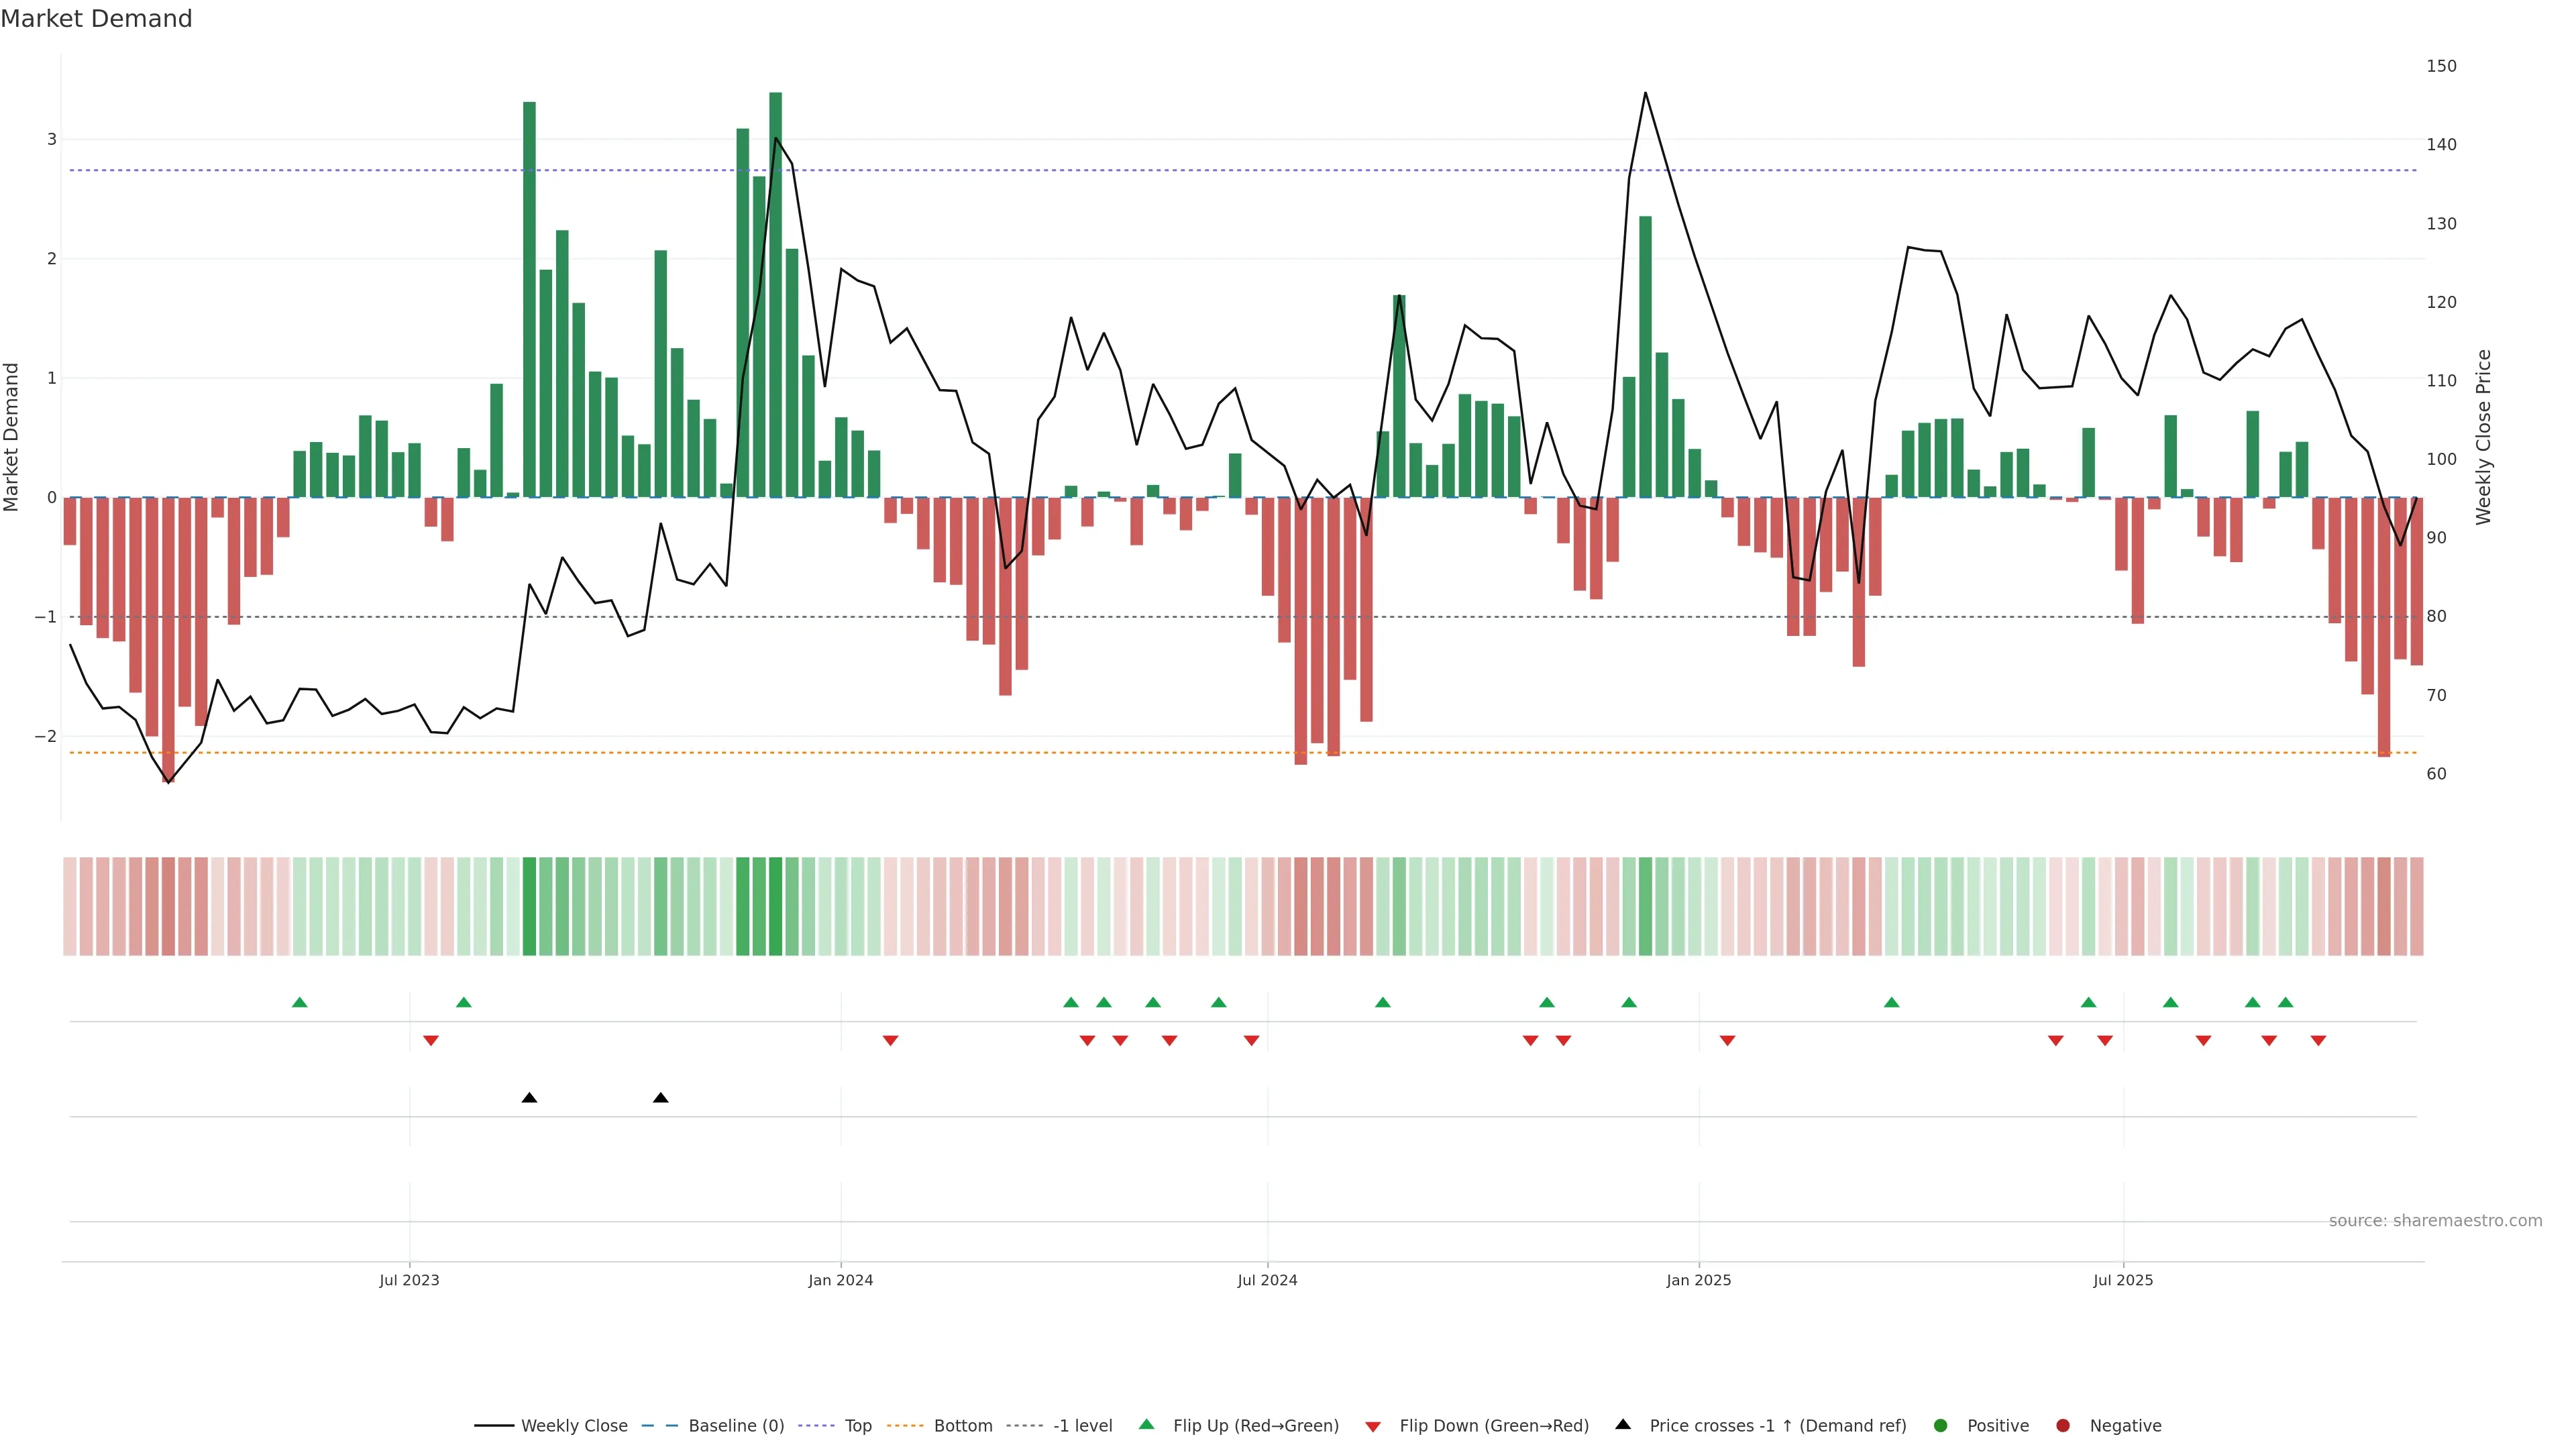Click the red Negative legend dot
This screenshot has width=2576, height=1449.
click(2063, 1426)
